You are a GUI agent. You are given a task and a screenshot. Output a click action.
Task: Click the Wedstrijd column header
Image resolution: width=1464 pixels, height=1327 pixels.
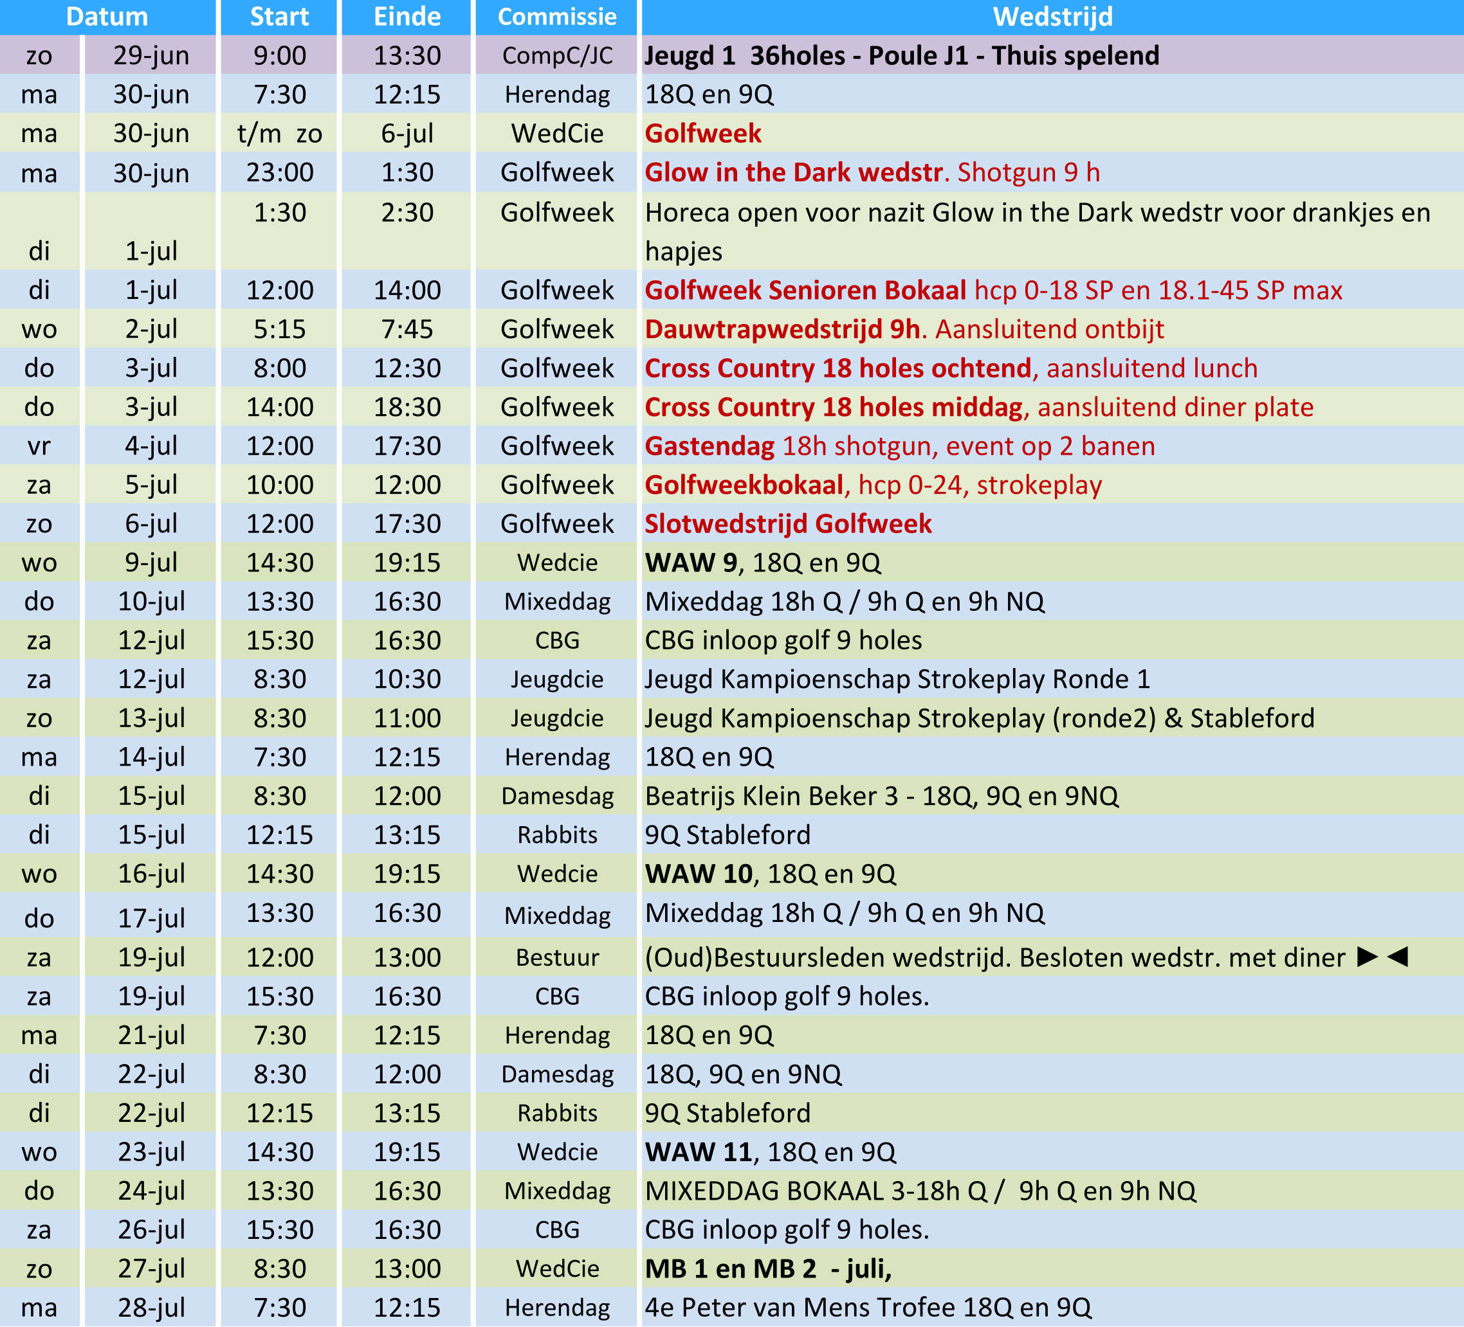pyautogui.click(x=1052, y=16)
